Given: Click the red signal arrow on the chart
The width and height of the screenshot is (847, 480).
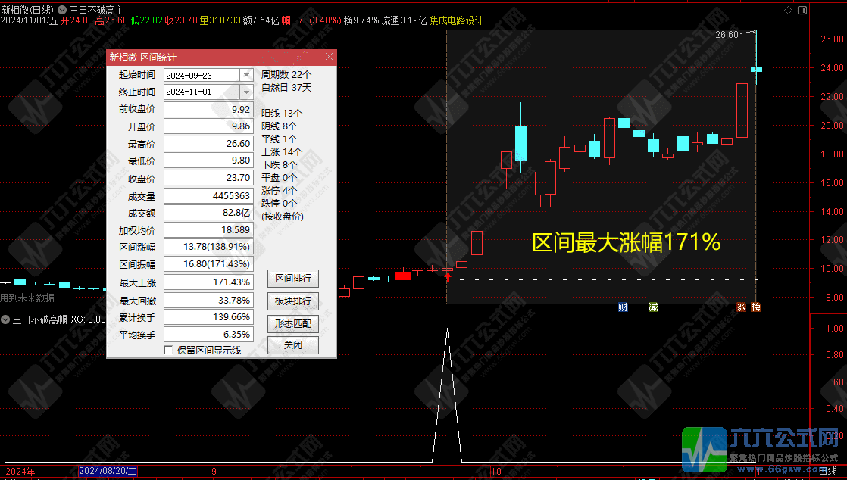Looking at the screenshot, I should click(447, 276).
